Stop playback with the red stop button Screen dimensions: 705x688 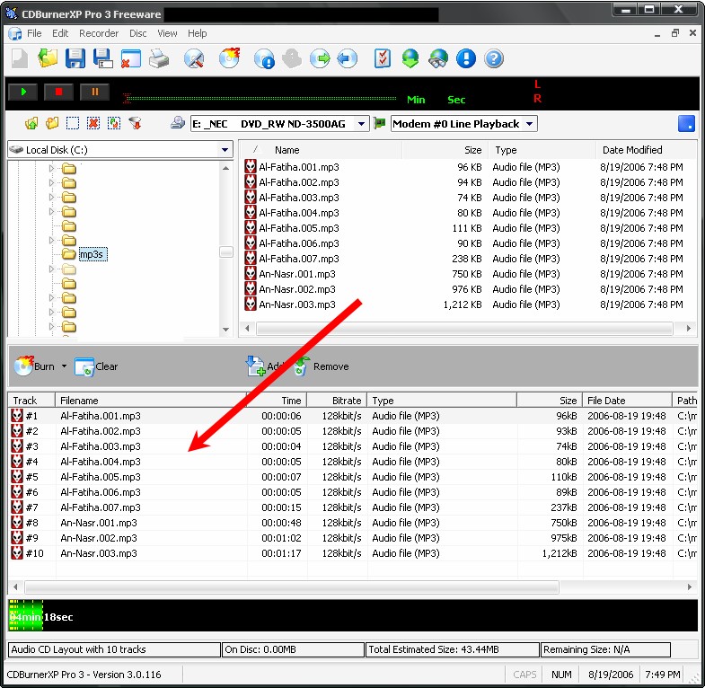click(58, 93)
